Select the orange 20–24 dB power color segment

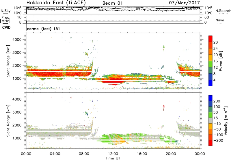tap(210, 51)
